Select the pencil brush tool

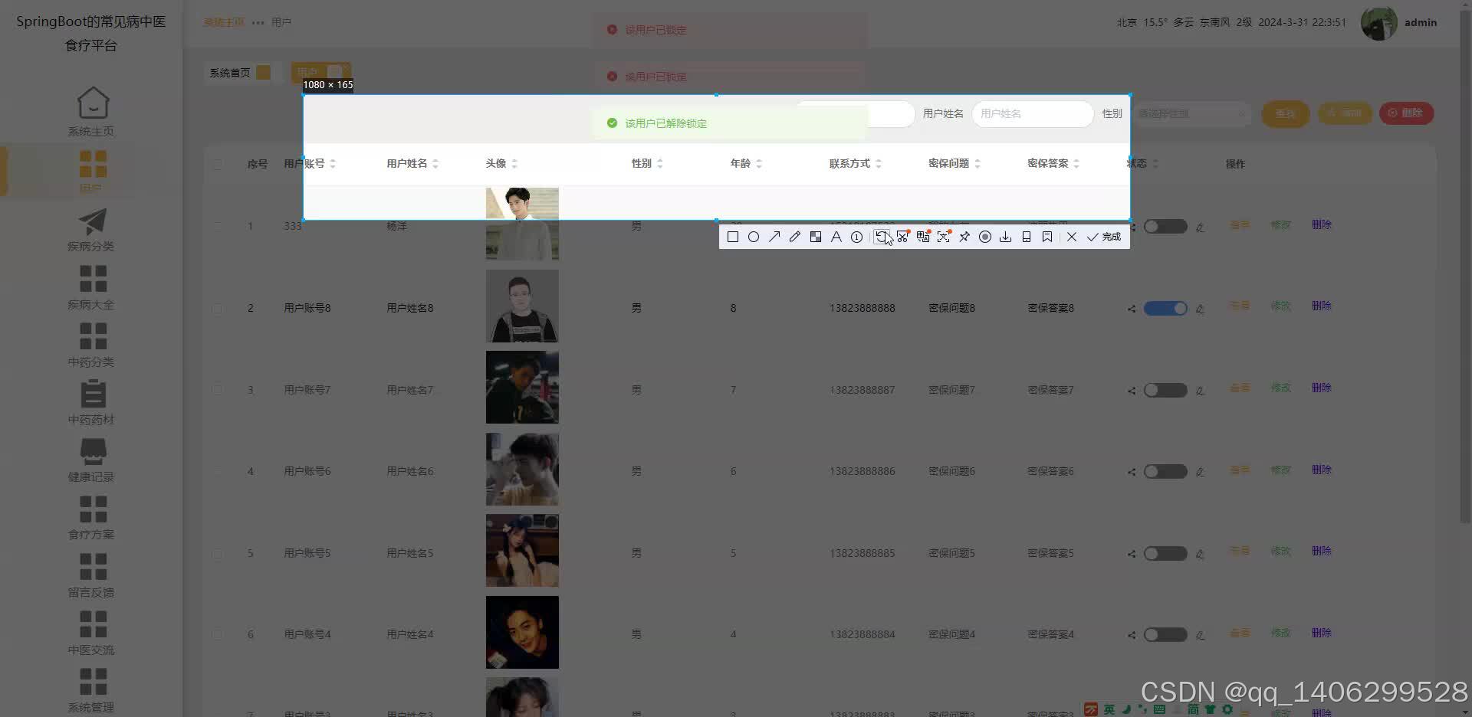(x=795, y=237)
